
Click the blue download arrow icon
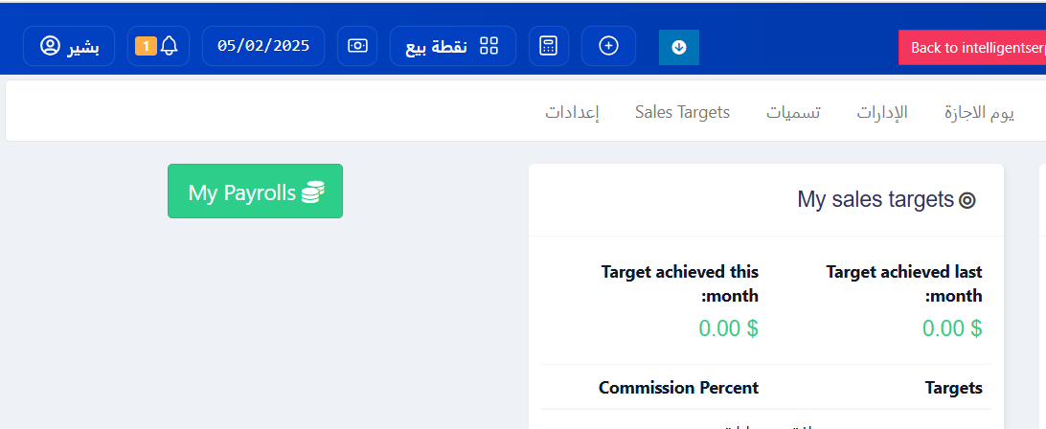679,47
